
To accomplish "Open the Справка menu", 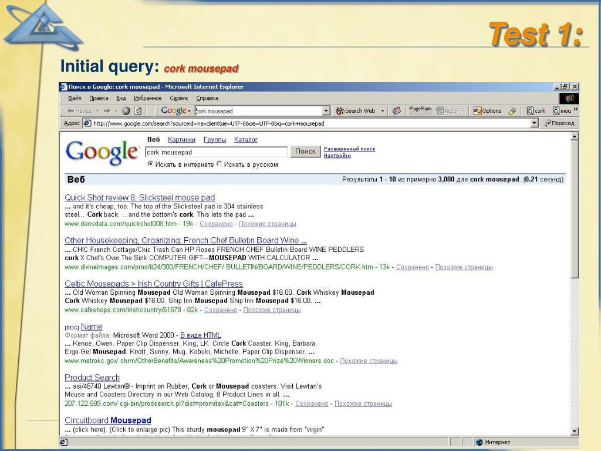I will coord(207,98).
